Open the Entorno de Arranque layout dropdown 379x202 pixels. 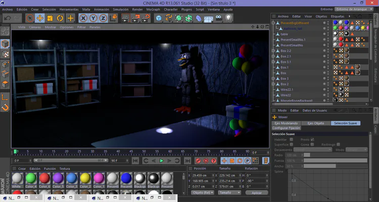354,9
